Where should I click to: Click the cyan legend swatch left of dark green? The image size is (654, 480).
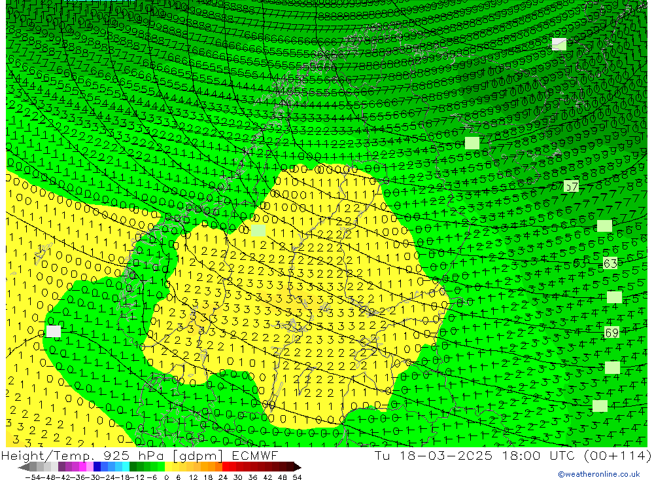pyautogui.click(x=126, y=467)
